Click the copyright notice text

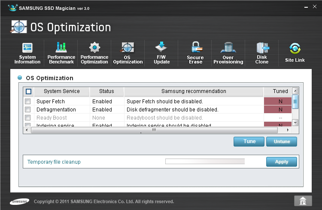(104, 201)
